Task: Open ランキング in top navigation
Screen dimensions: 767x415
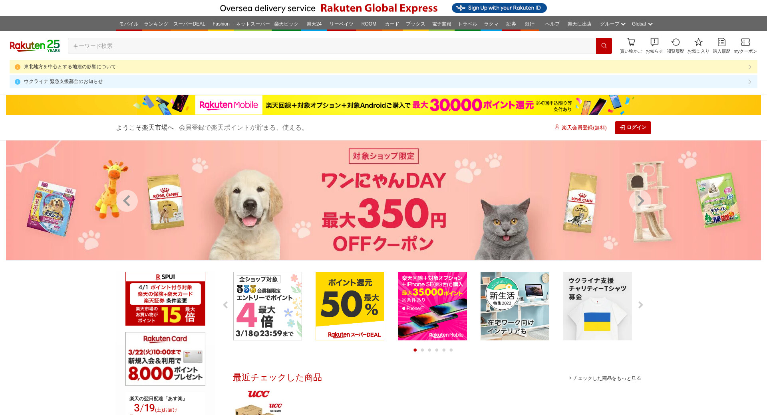Action: click(x=156, y=24)
